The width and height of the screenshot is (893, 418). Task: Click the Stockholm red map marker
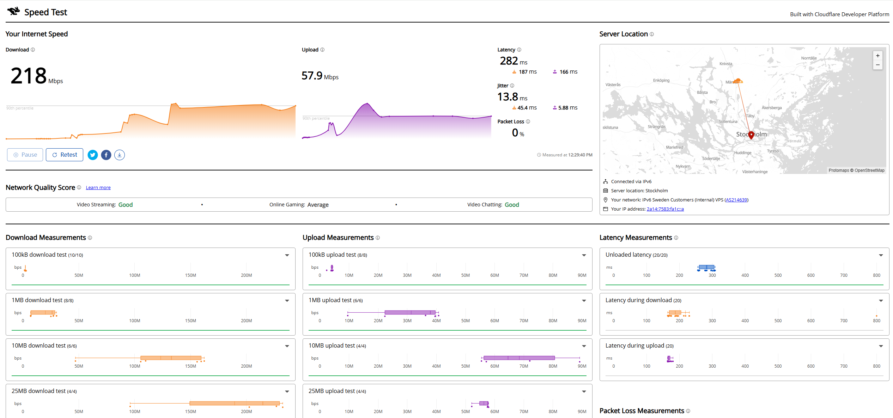[751, 135]
